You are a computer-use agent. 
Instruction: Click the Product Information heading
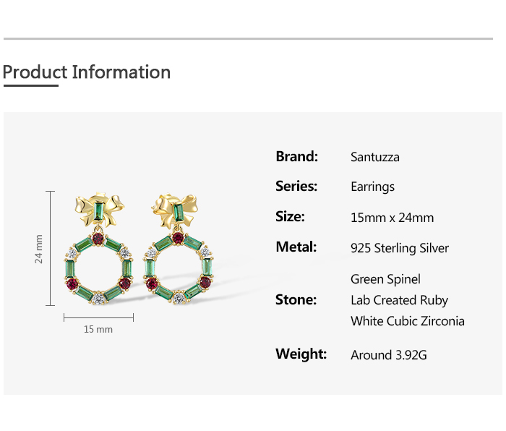point(87,72)
